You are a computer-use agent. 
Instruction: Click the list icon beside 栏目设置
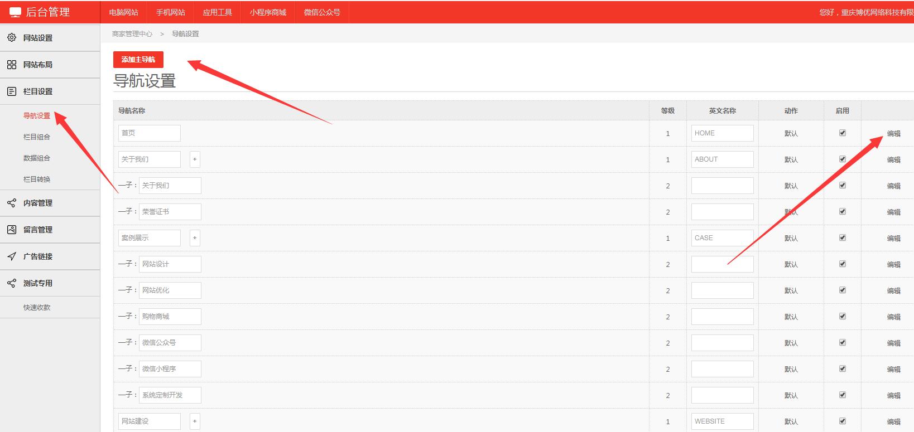tap(12, 91)
